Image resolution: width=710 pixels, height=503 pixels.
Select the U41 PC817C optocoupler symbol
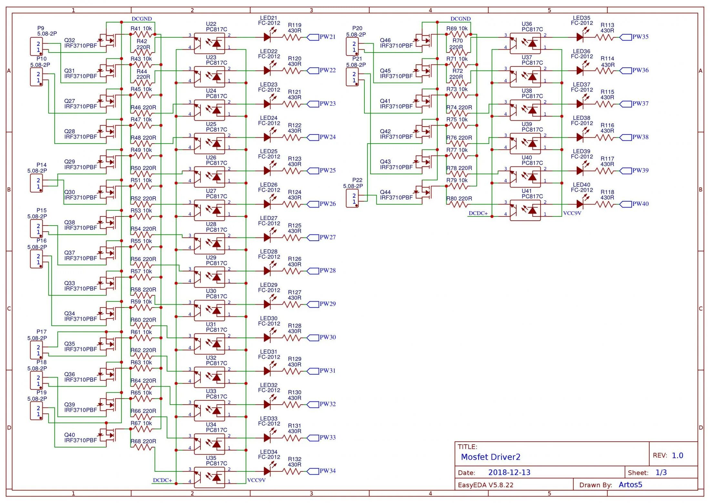[x=525, y=210]
